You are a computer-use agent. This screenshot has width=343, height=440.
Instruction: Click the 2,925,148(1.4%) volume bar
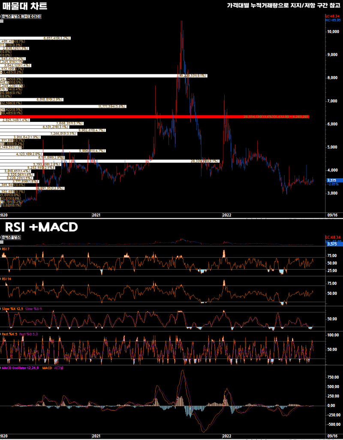pos(15,120)
